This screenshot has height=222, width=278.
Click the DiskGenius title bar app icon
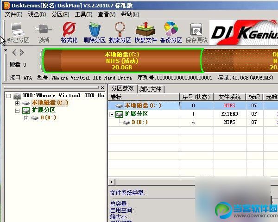click(x=7, y=6)
